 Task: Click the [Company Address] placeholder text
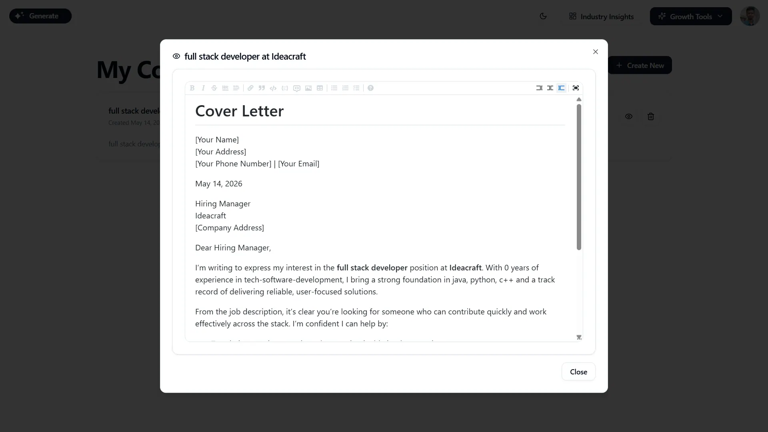(230, 228)
